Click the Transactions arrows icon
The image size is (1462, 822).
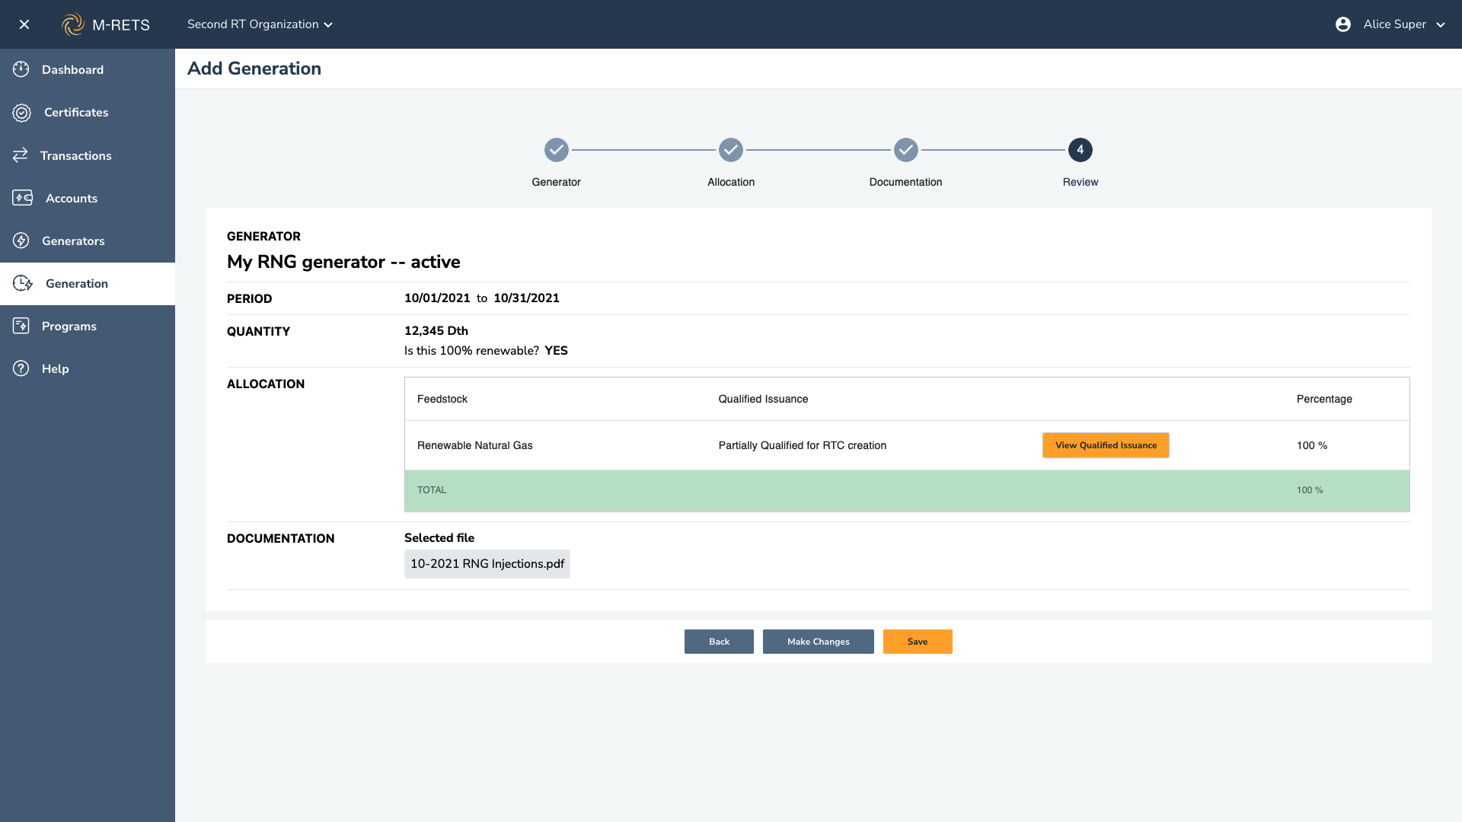21,155
